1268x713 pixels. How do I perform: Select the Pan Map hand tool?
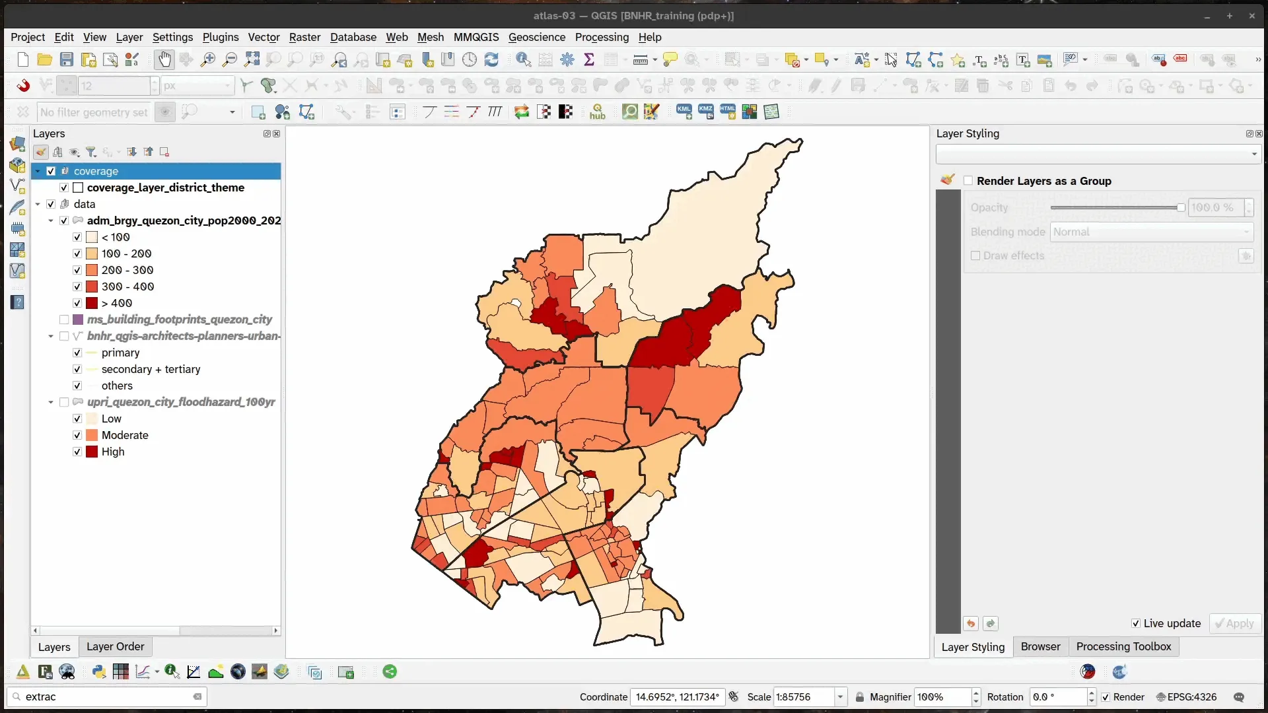(x=164, y=60)
